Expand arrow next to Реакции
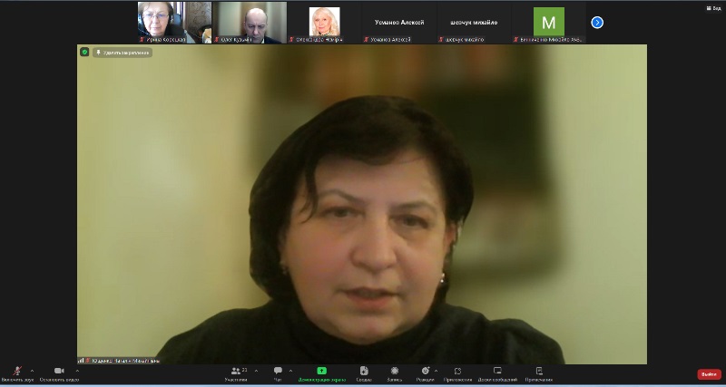The width and height of the screenshot is (726, 387). 436,371
